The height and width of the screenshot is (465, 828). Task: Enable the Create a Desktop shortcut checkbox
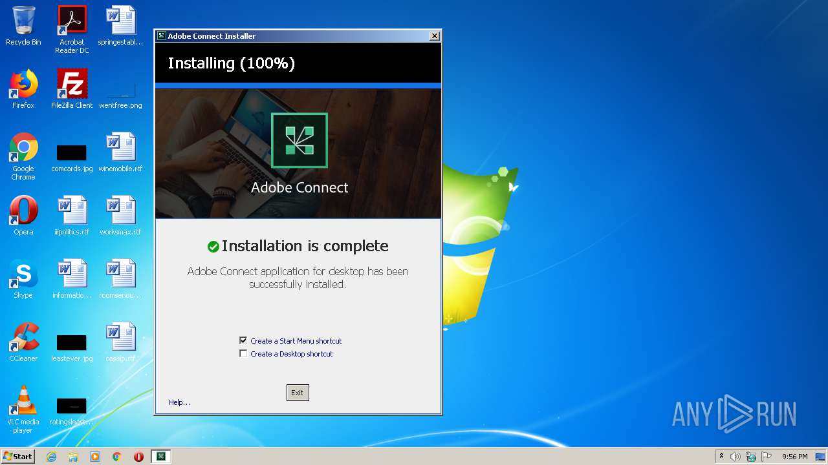(243, 354)
